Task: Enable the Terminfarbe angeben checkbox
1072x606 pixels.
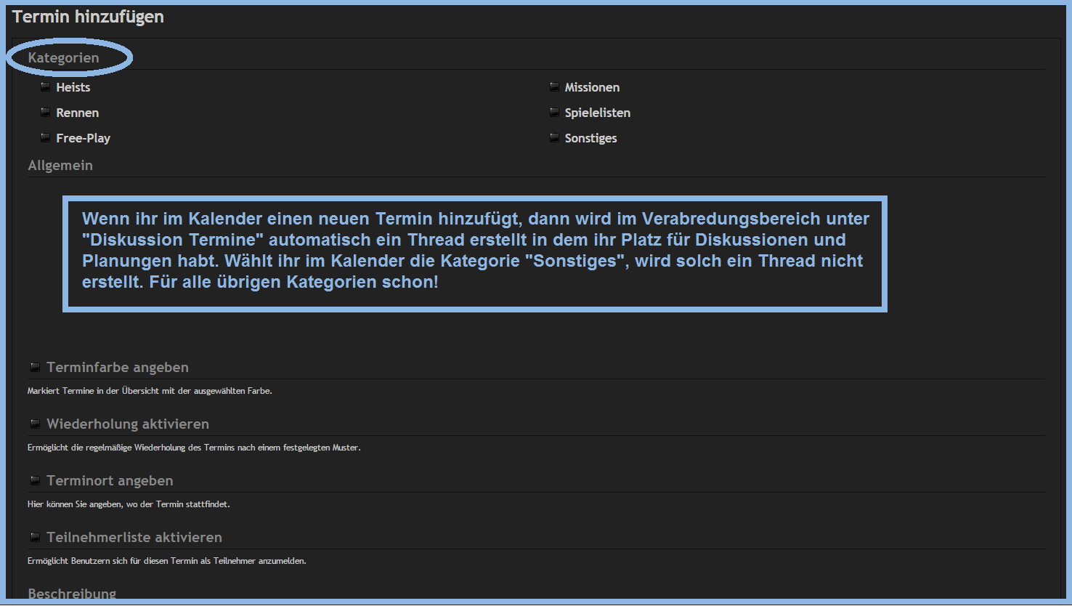Action: point(35,368)
